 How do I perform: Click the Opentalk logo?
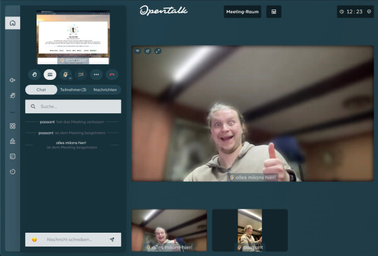(x=164, y=11)
